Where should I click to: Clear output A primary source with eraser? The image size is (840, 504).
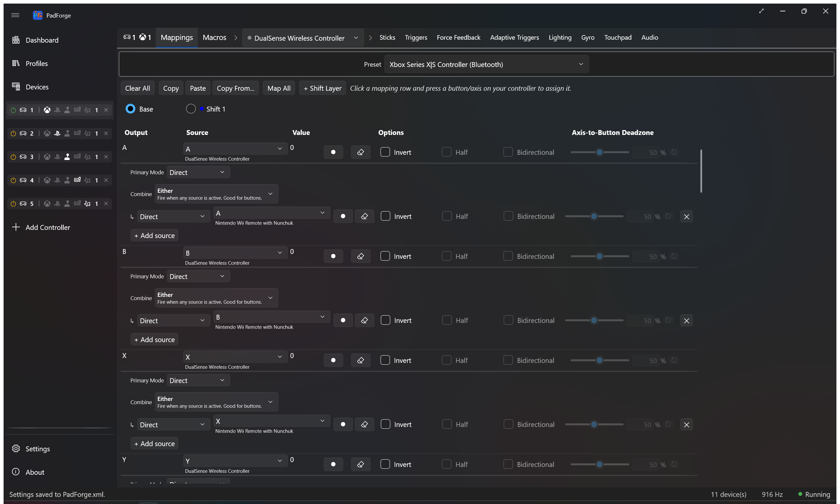point(360,152)
